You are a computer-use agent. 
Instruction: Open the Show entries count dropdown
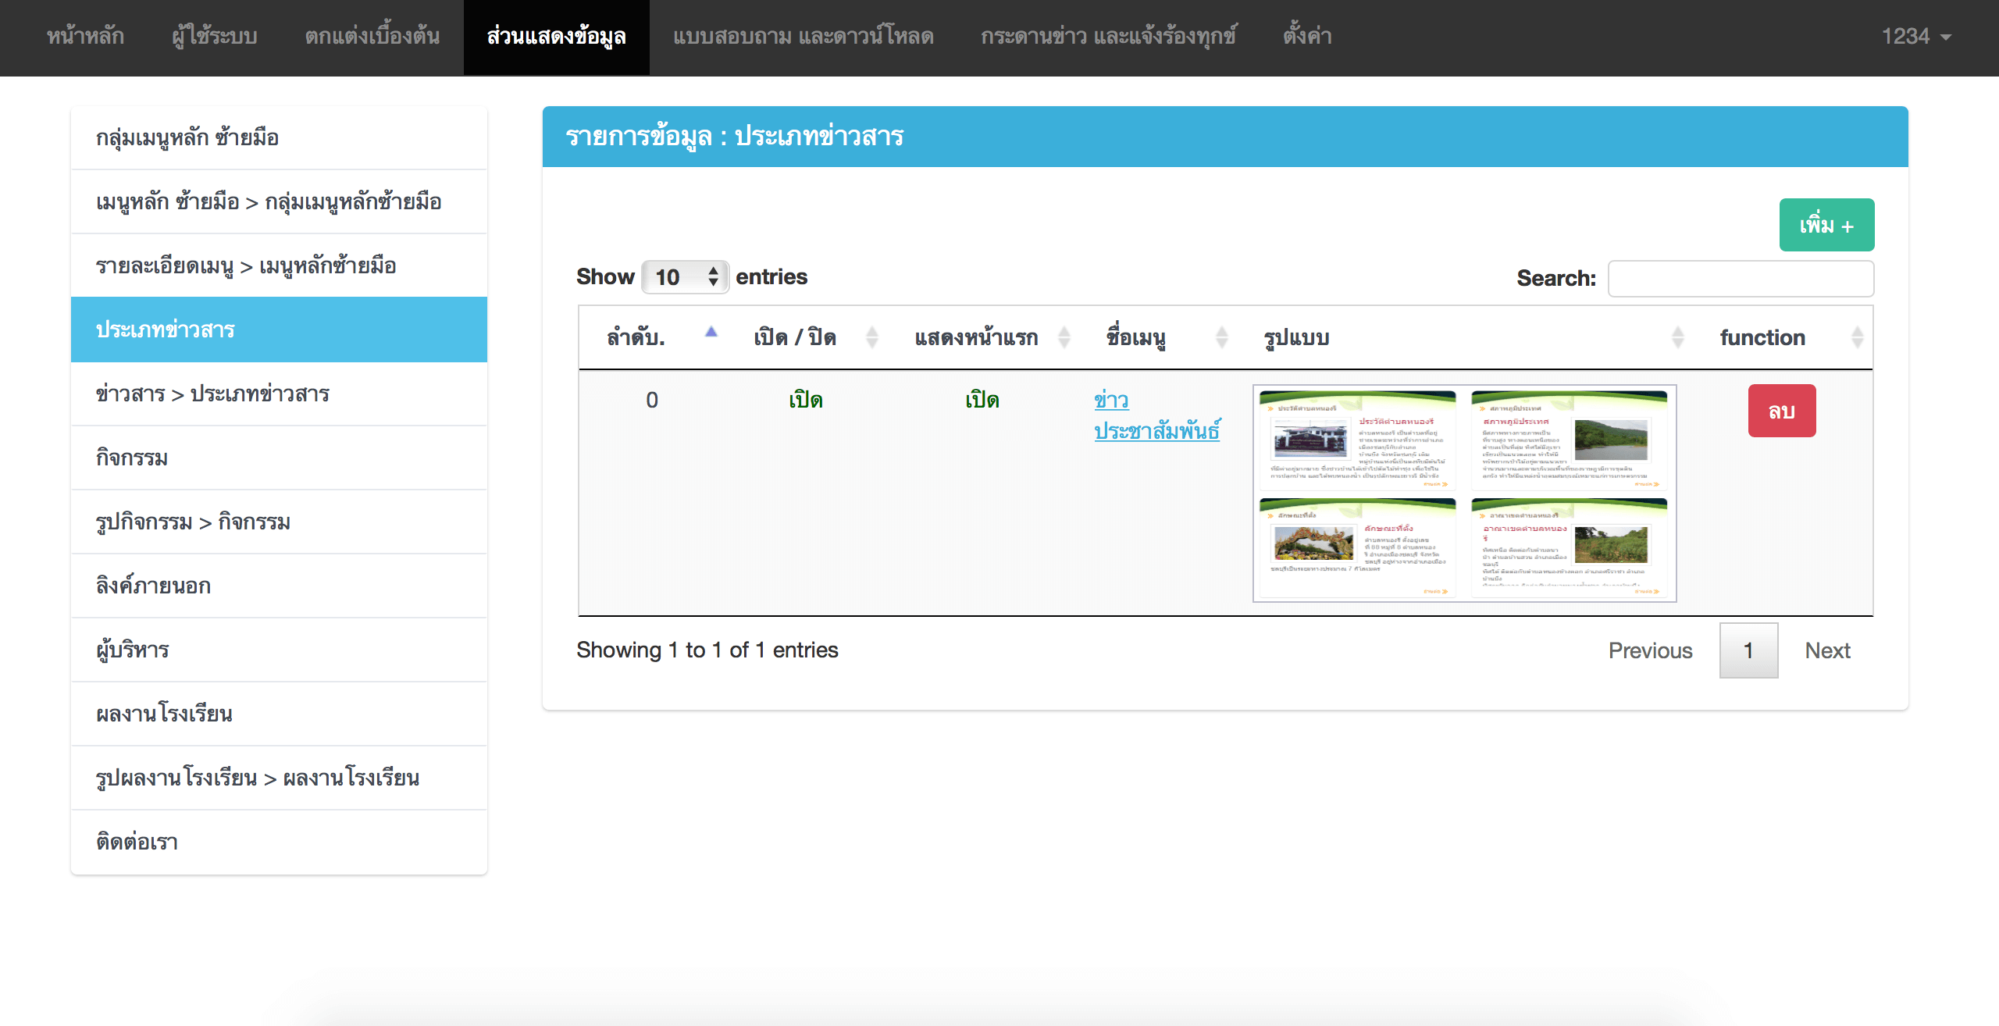[685, 277]
